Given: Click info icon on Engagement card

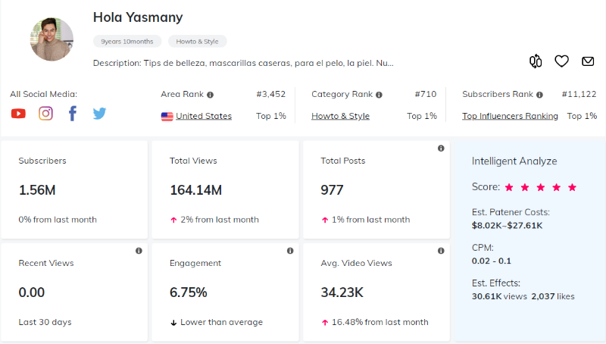Looking at the screenshot, I should click(x=290, y=251).
